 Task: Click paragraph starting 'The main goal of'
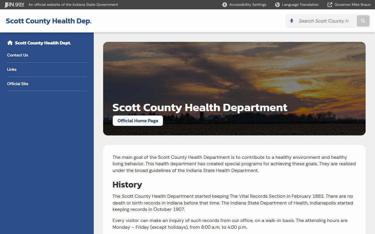(234, 164)
